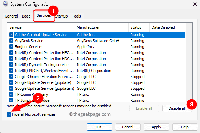Select Intel(R) Dynamic Tuning service text
The height and width of the screenshot is (133, 200).
coord(42,65)
